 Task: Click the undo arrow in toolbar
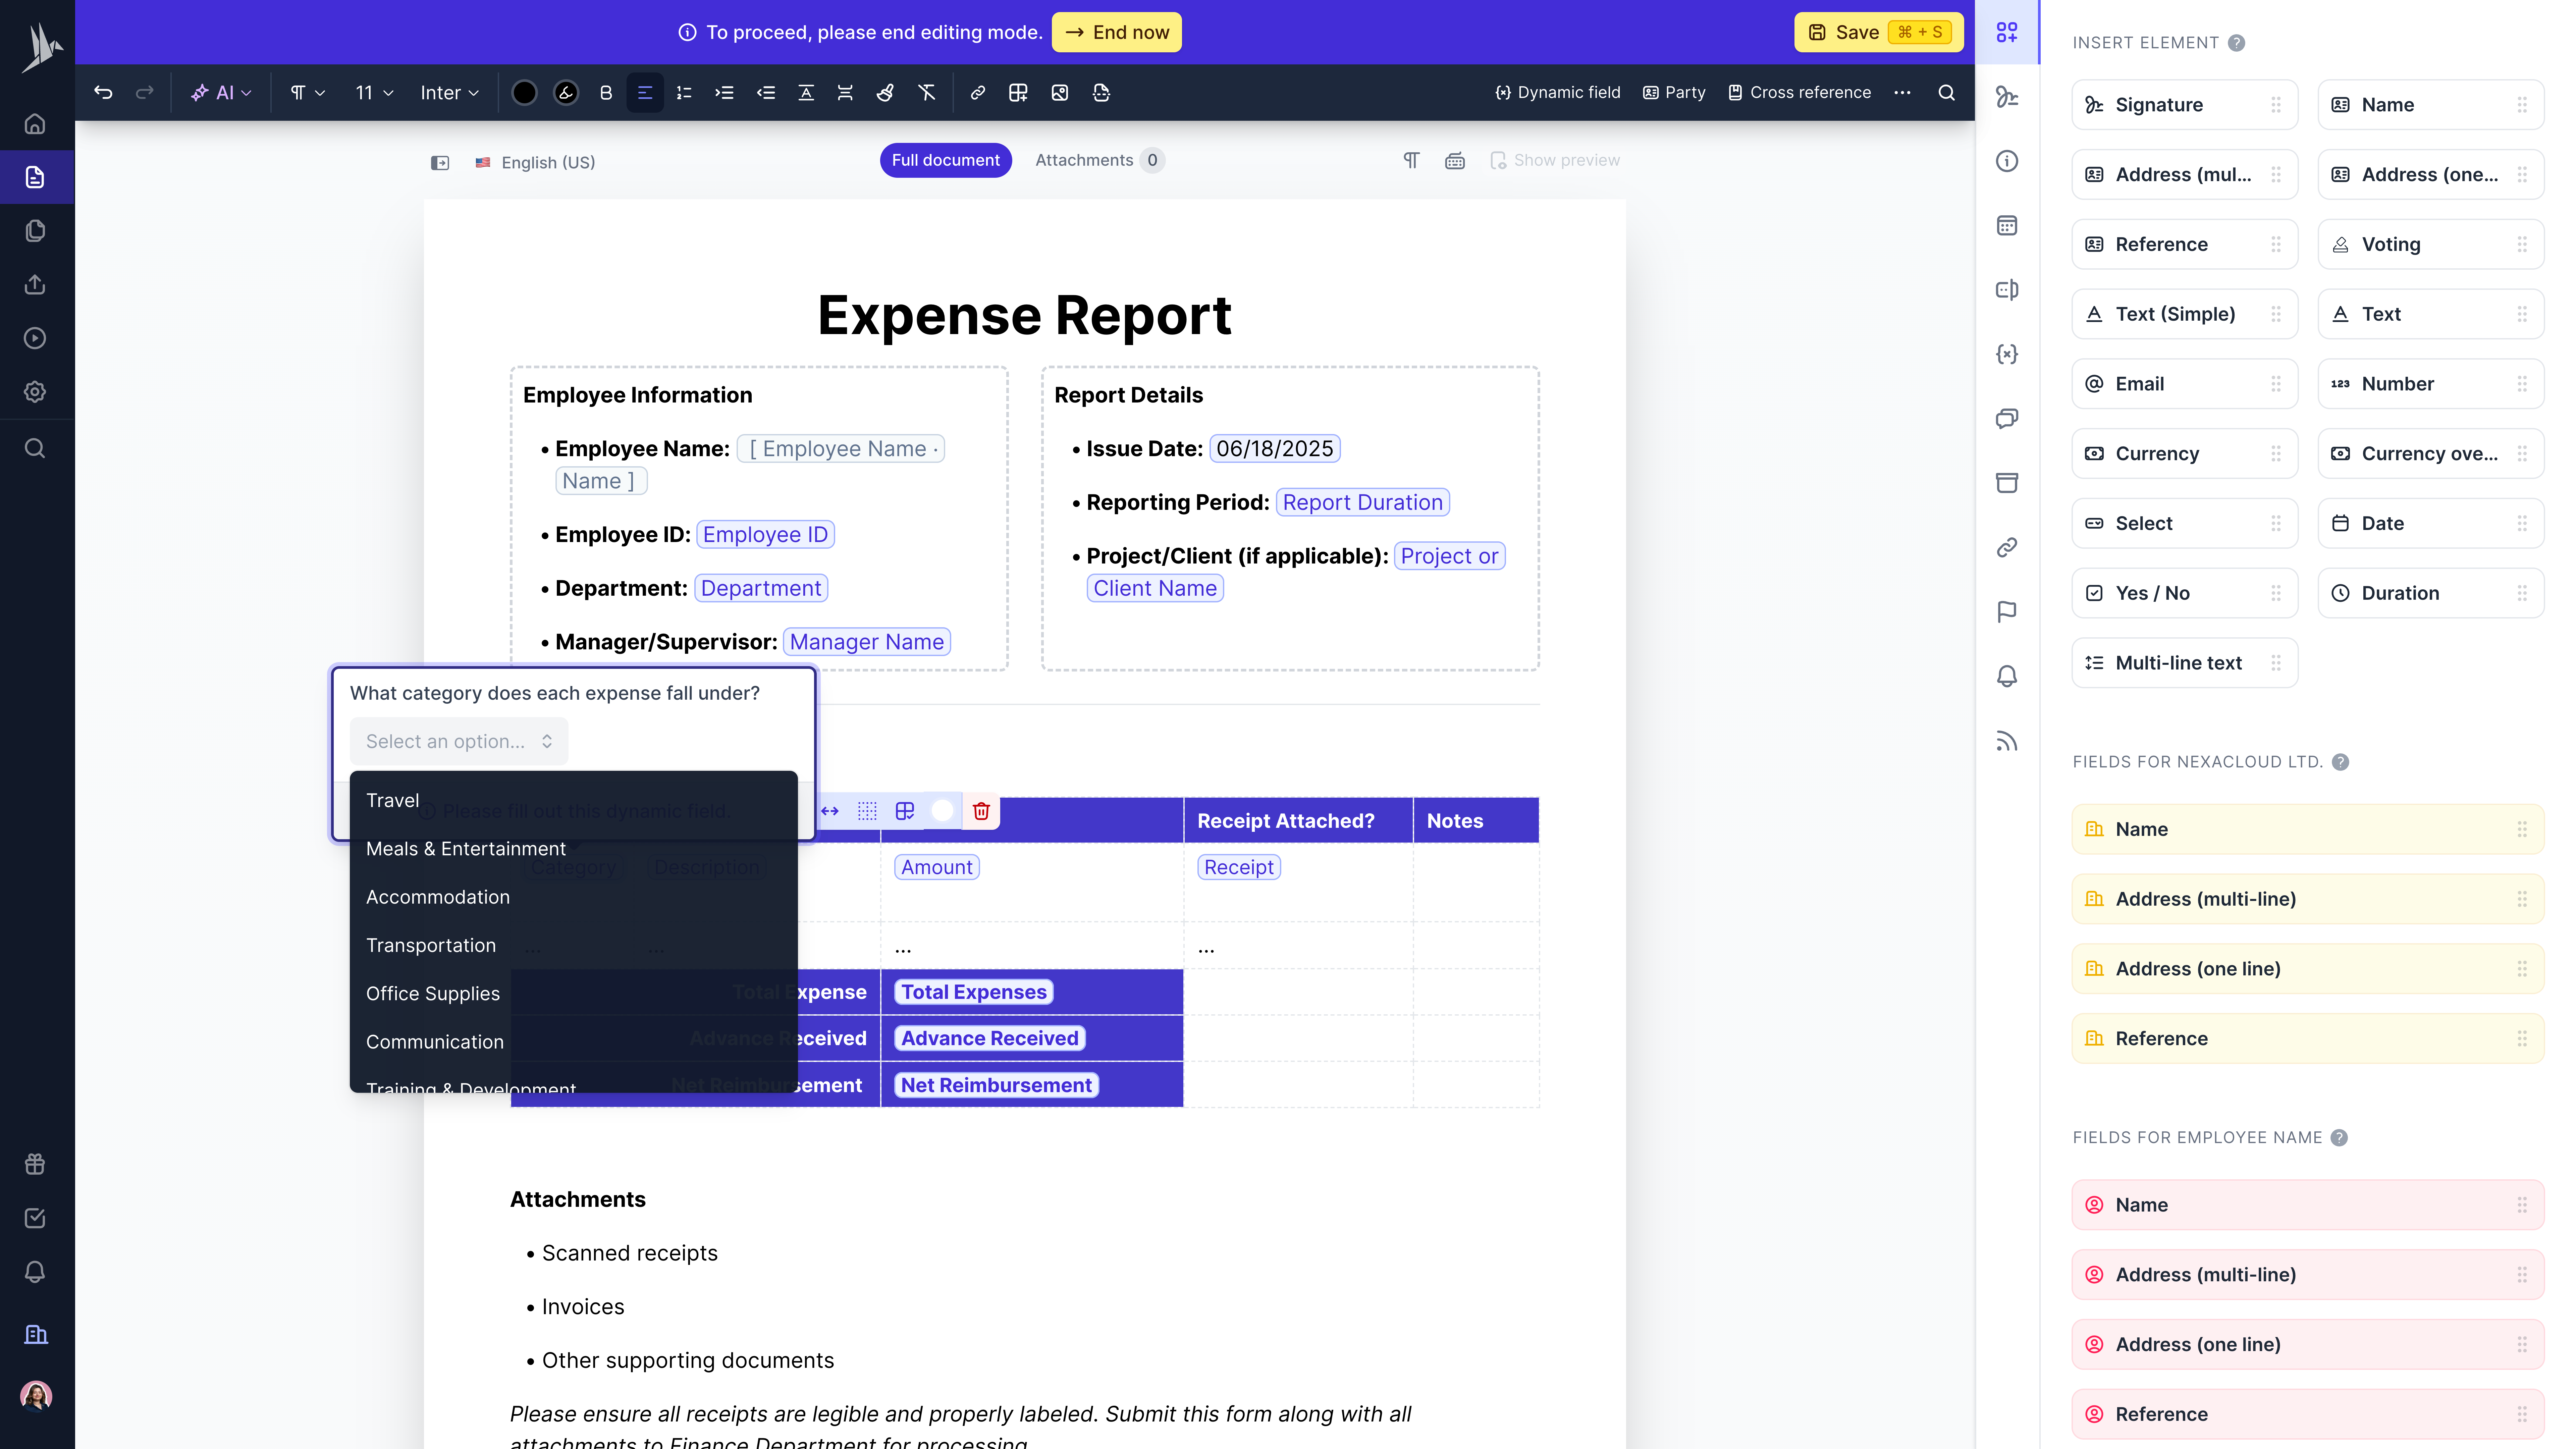(103, 92)
